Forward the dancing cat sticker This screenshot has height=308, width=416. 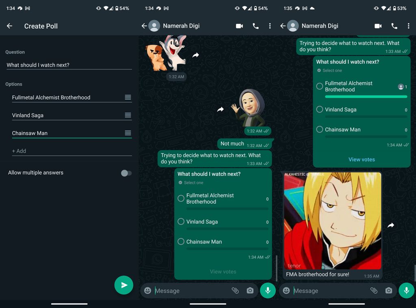(x=195, y=55)
